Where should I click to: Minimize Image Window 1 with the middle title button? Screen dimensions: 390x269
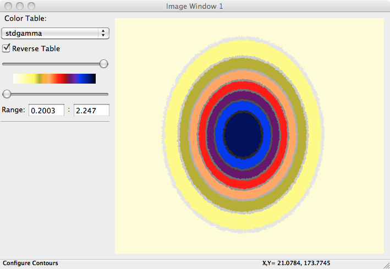19,7
